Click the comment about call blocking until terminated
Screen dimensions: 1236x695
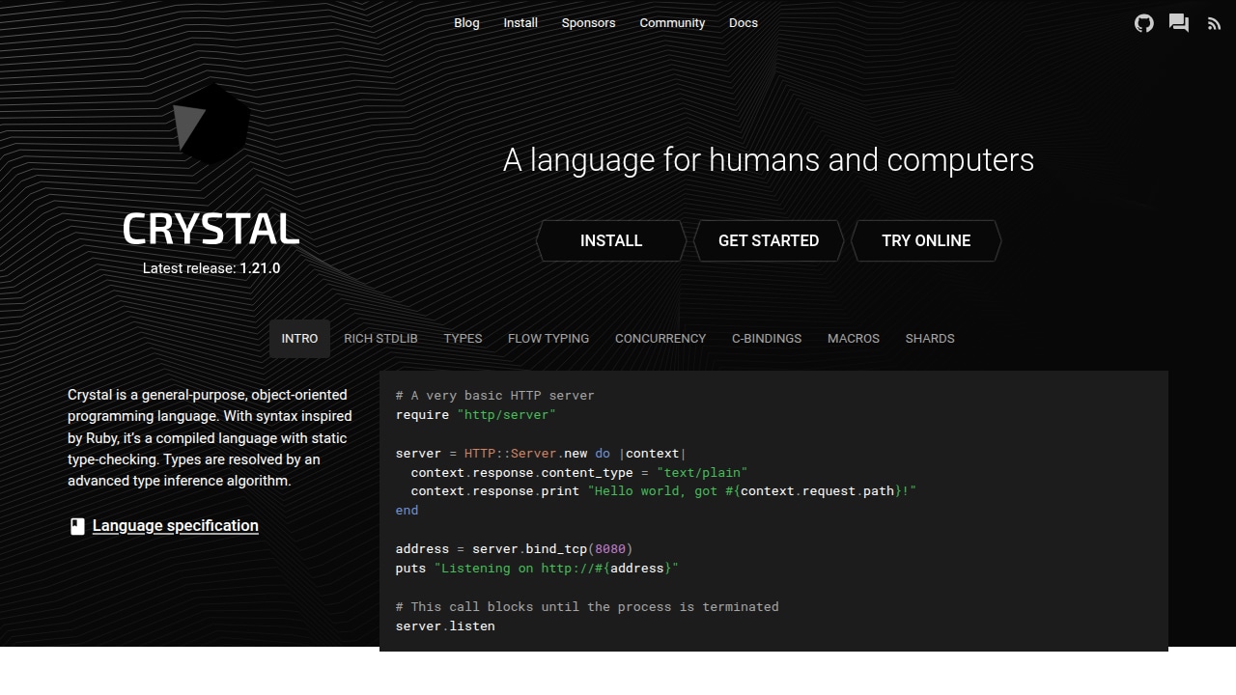(587, 607)
